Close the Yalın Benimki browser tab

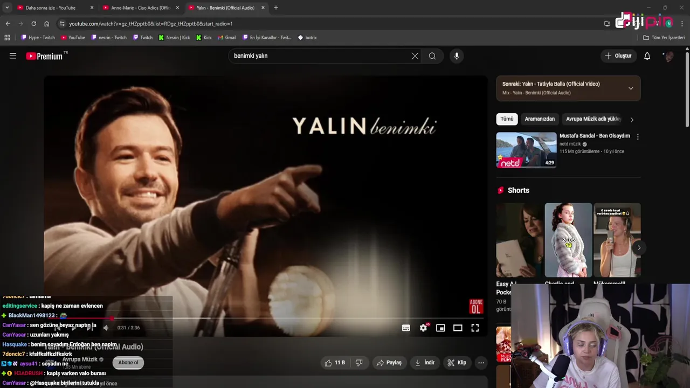pos(263,8)
